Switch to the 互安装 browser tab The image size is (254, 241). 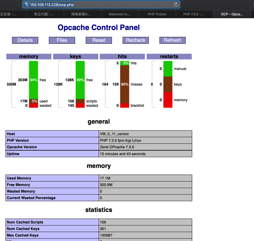pos(13,14)
